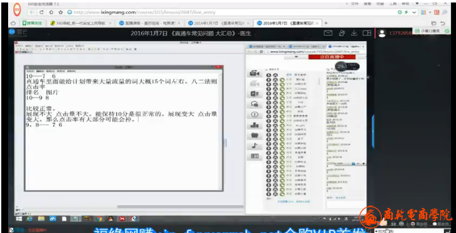Switch to the 360导航 browser tab
Image resolution: width=456 pixels, height=233 pixels.
coord(80,23)
